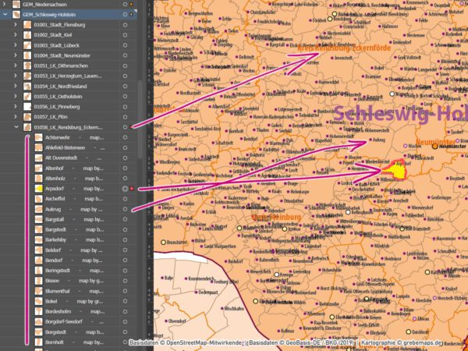This screenshot has height=351, width=468.
Task: Select the Borgdorf-Seedorf sublayer name
Action: tap(64, 321)
